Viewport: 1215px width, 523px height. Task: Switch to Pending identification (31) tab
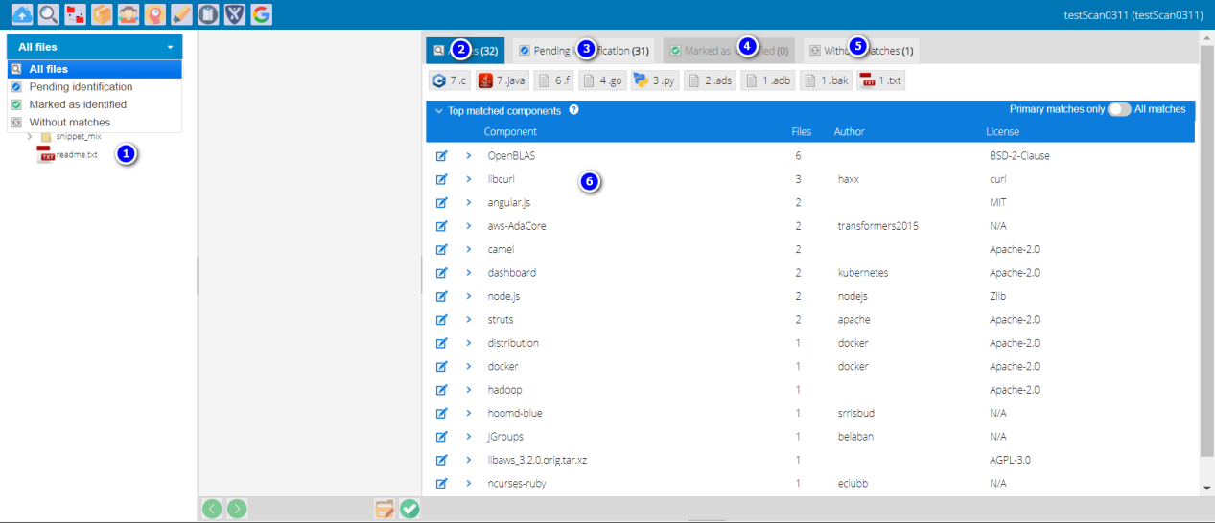pyautogui.click(x=584, y=51)
